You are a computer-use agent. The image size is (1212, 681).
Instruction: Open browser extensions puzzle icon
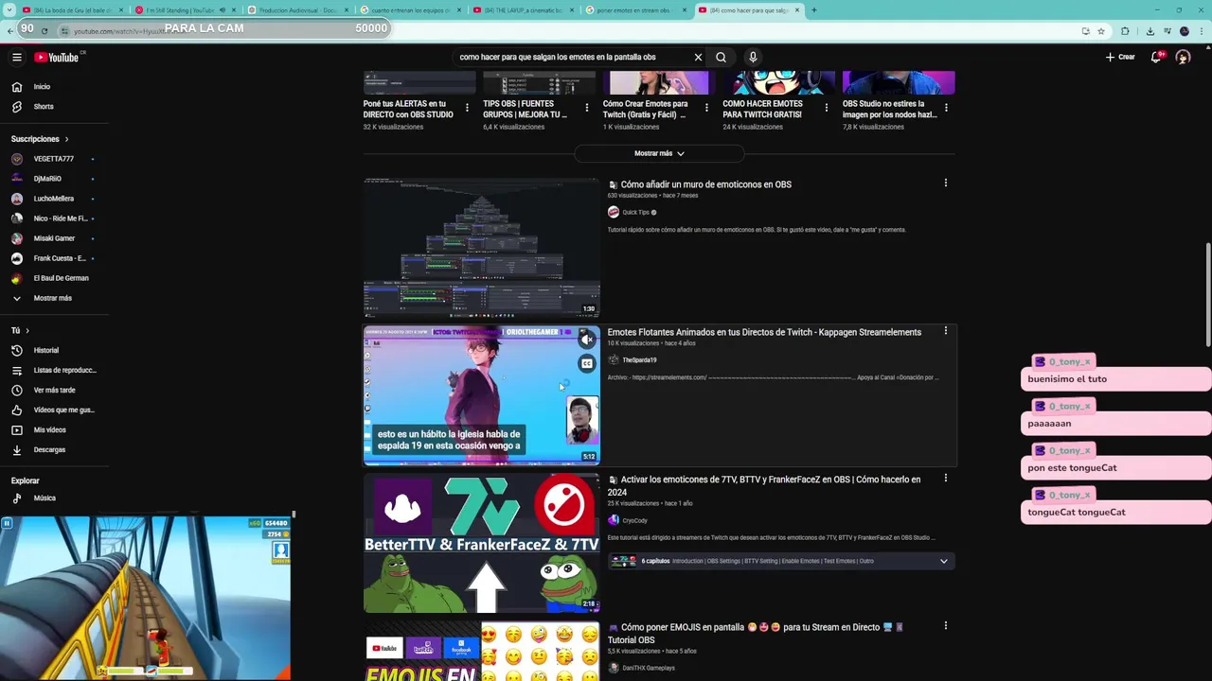point(1125,30)
